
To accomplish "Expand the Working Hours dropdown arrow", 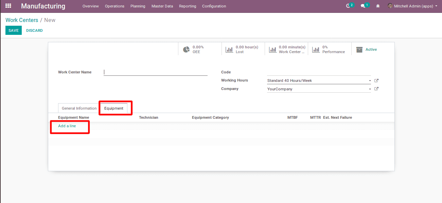I will pos(370,81).
